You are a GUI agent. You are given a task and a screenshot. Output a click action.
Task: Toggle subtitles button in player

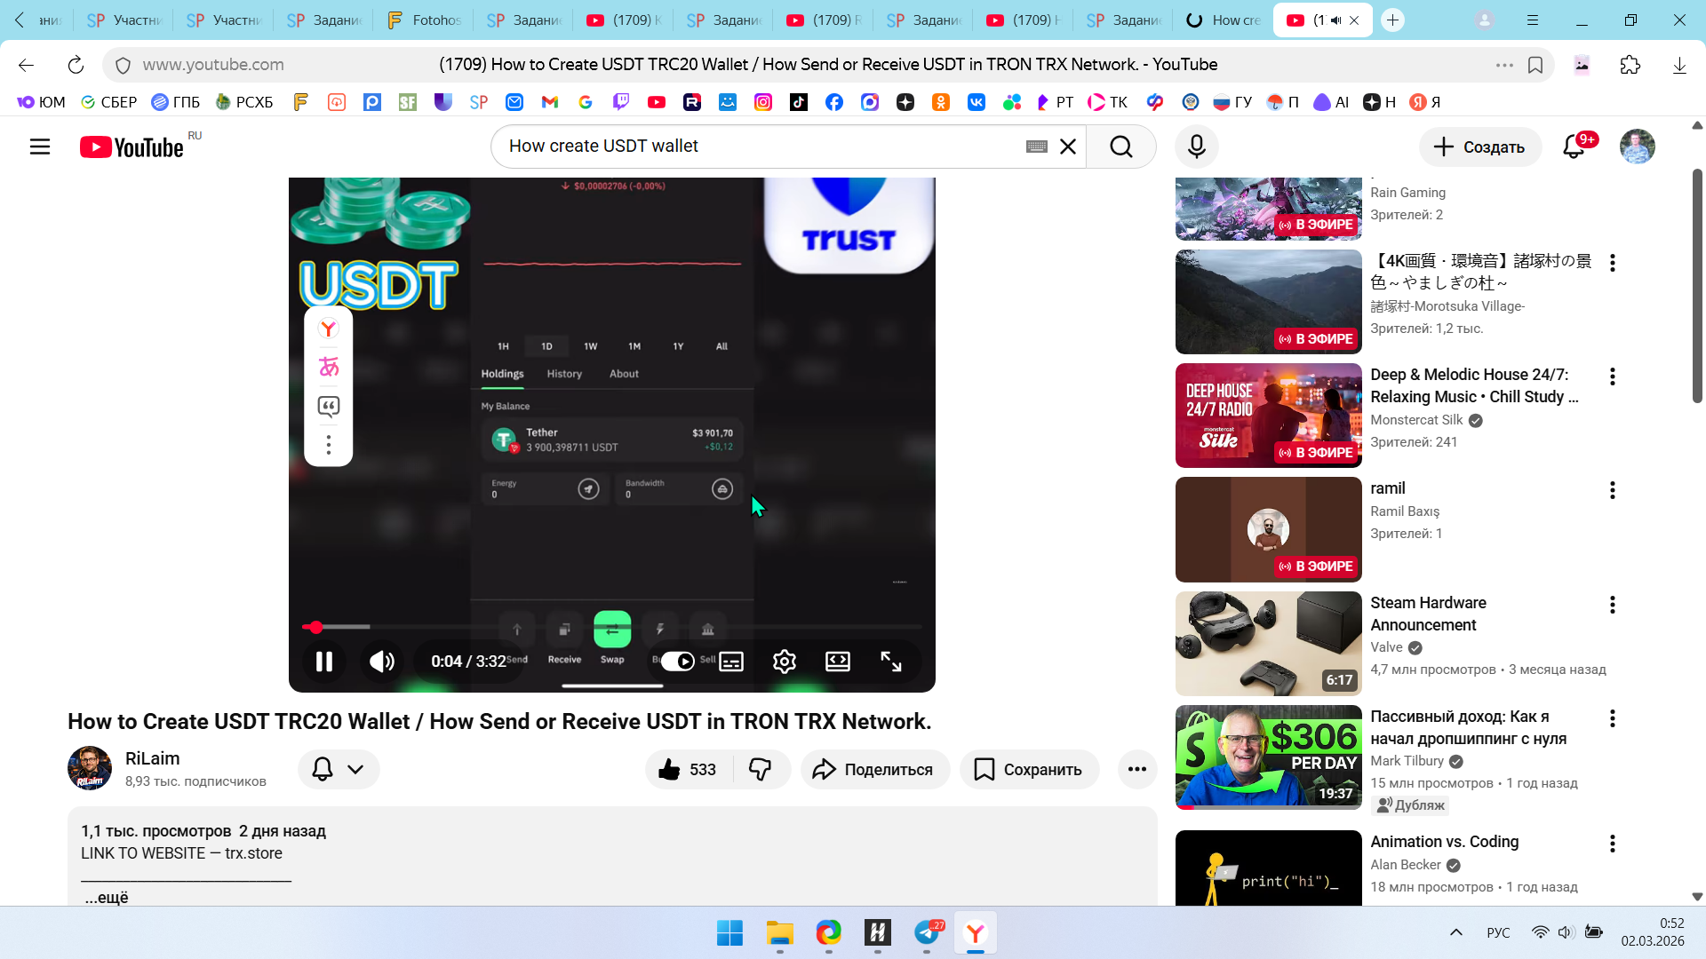coord(731,662)
